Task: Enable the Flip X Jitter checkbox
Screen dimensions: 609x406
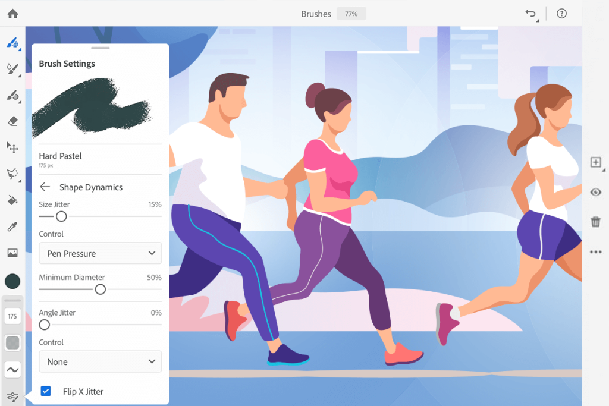Action: coord(46,391)
